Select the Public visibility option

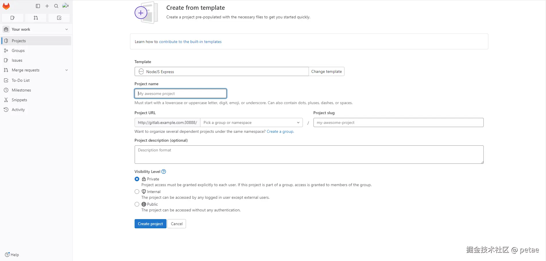pyautogui.click(x=137, y=204)
